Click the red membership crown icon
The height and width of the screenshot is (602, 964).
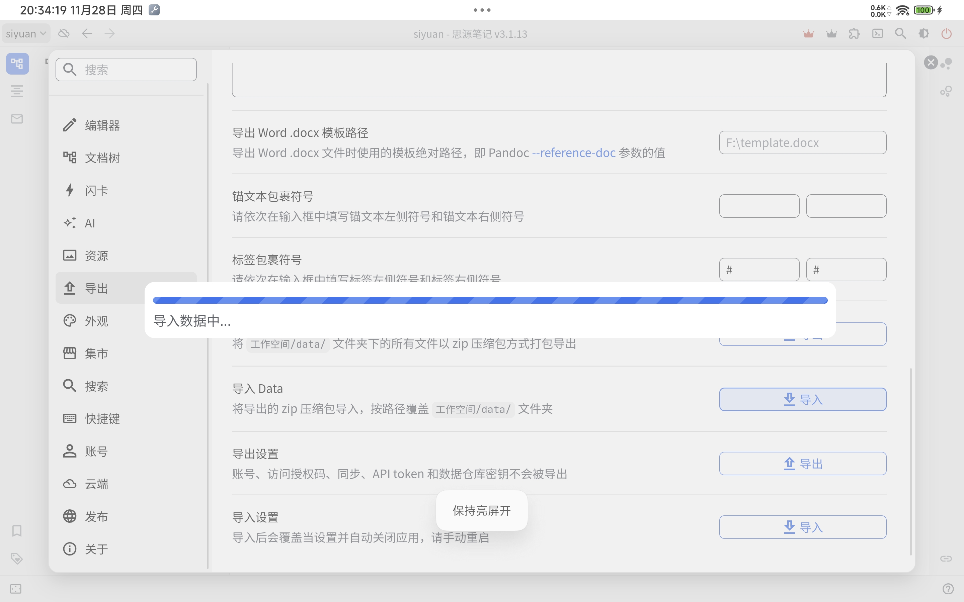808,33
